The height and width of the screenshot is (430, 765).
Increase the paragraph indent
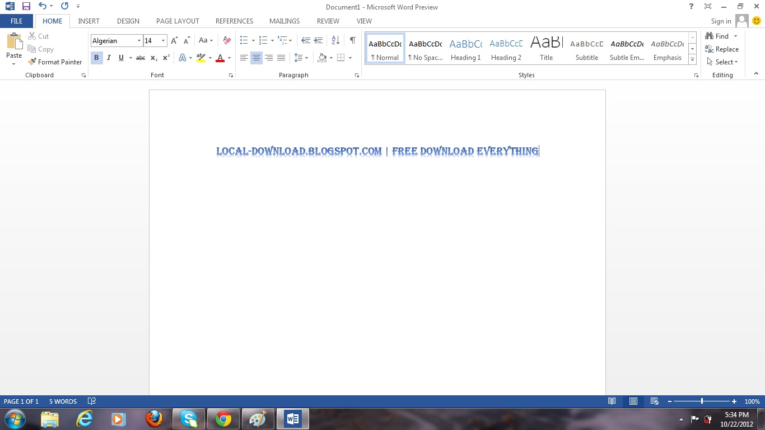(x=318, y=40)
